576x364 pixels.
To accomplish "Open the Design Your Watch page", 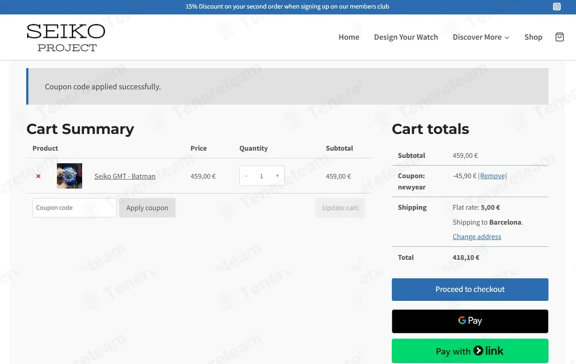I will tap(406, 37).
